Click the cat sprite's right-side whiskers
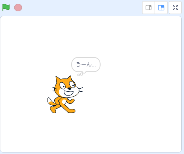Screen dimensions: 184x154 click(x=81, y=89)
